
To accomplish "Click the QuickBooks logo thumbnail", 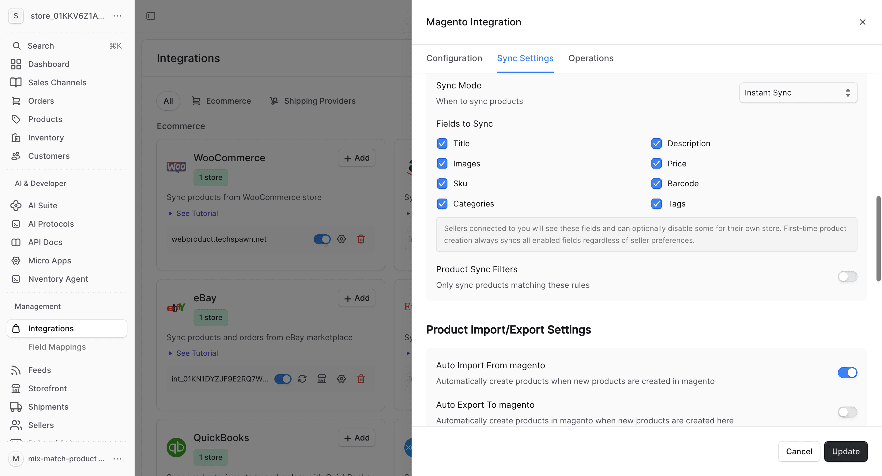I will coord(176,447).
